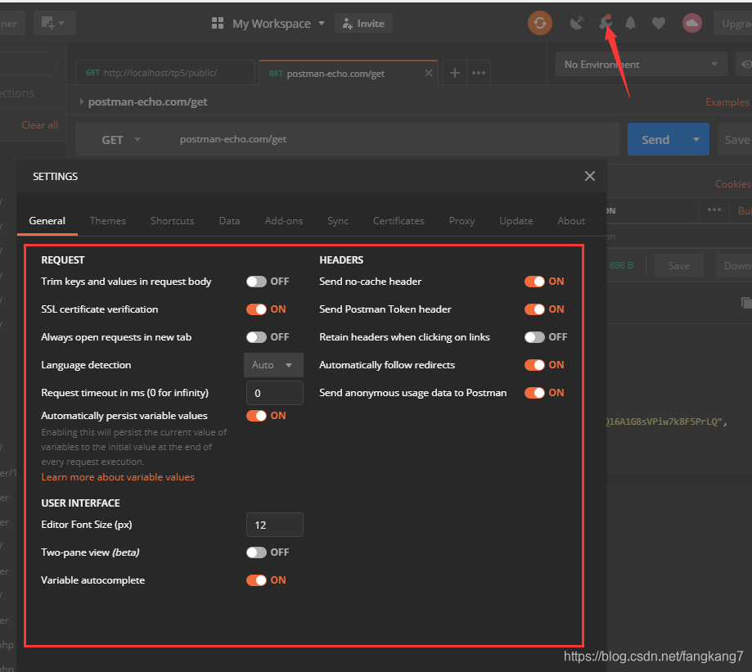This screenshot has height=672, width=752.
Task: Open the Language detection Auto dropdown
Action: (273, 365)
